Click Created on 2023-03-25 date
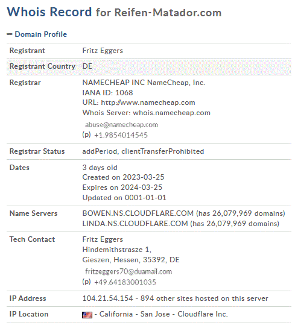The width and height of the screenshot is (292, 328). pyautogui.click(x=123, y=177)
